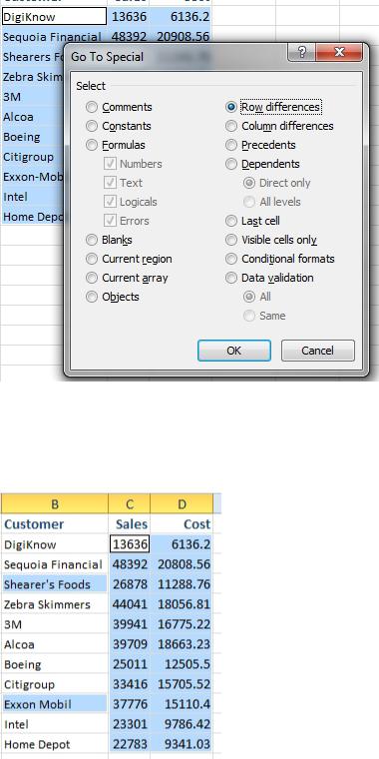Screen dimensions: 379x759
Task: Click the Text checkbox under Formulas
Action: coord(124,183)
